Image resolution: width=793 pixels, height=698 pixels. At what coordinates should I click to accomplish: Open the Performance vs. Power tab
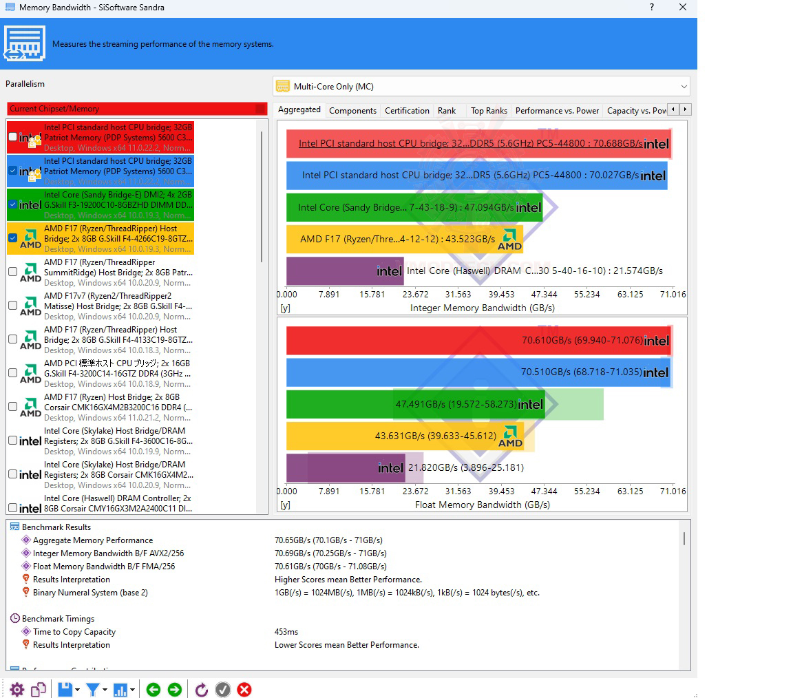pyautogui.click(x=557, y=111)
